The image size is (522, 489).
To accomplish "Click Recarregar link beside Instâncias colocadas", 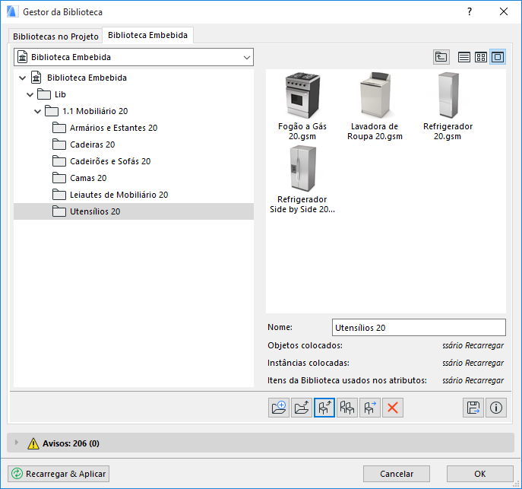I will point(473,363).
